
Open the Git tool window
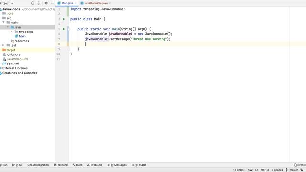click(17, 165)
